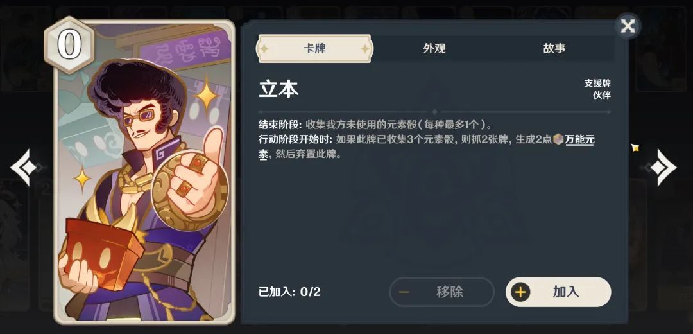Click the 已加入: 0/2 counter

pos(289,292)
